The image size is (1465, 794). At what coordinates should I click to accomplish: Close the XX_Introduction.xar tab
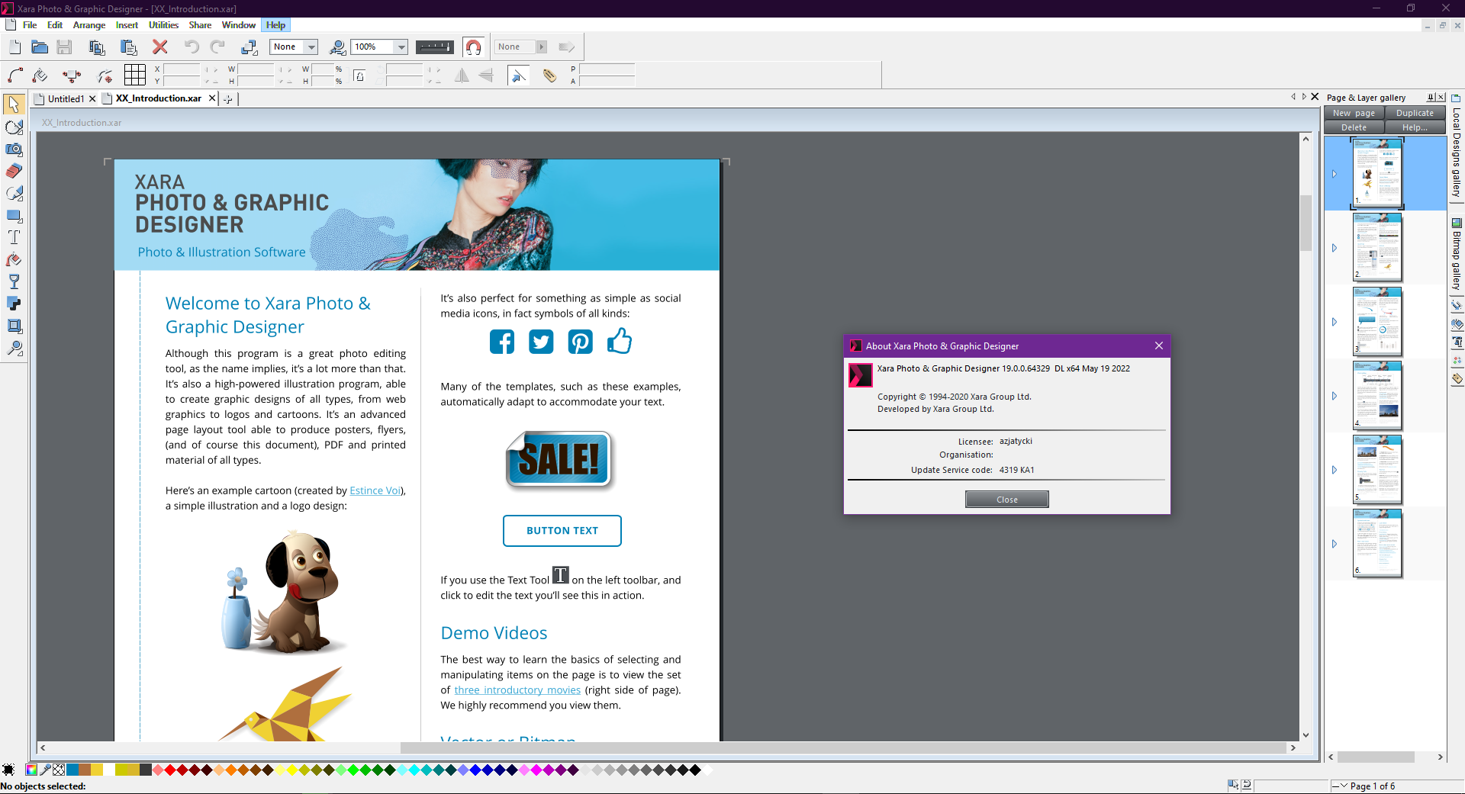point(212,98)
